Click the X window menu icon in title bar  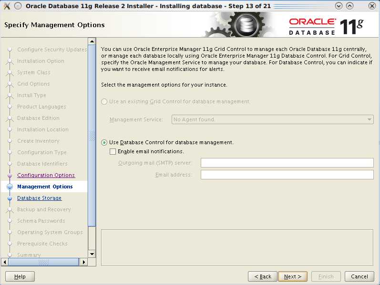tap(7, 6)
